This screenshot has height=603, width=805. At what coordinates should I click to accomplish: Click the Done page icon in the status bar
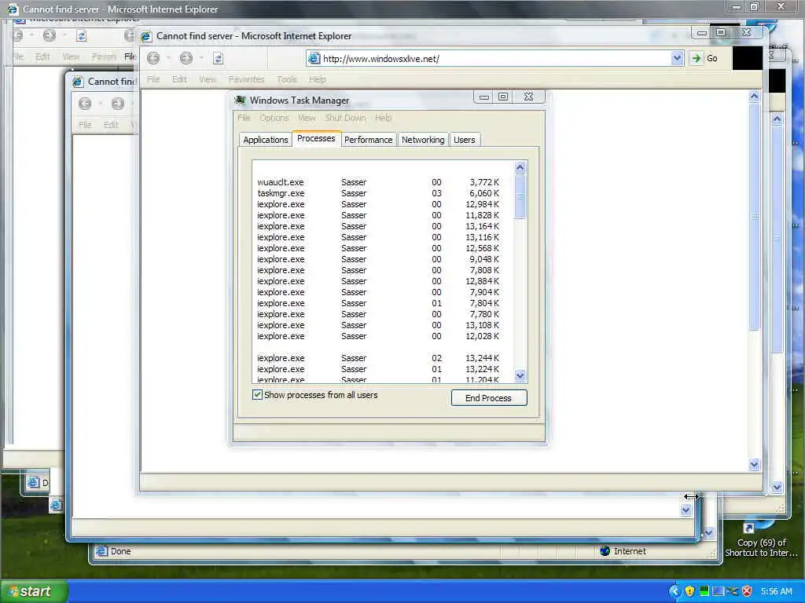coord(101,551)
